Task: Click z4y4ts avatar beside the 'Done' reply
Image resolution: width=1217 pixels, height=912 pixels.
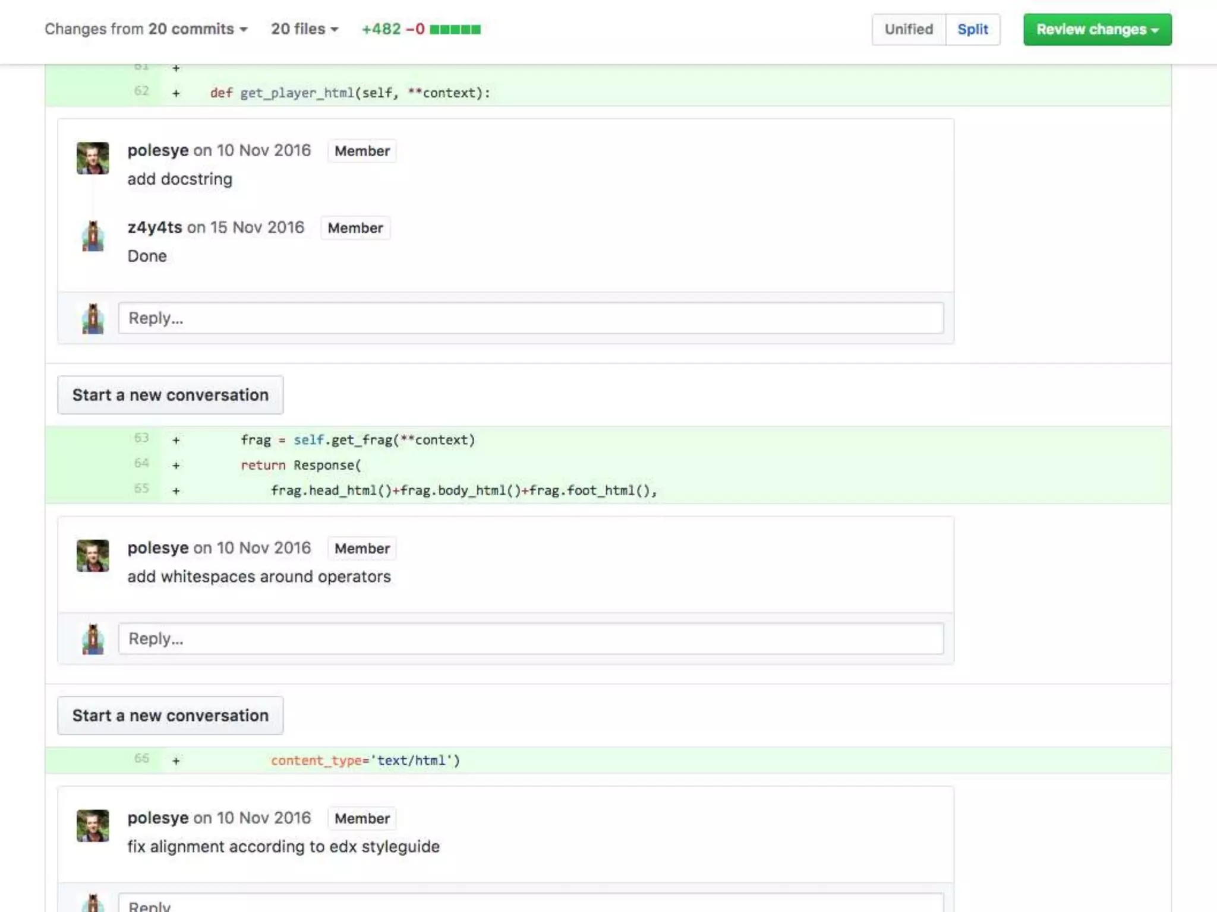Action: pos(93,236)
